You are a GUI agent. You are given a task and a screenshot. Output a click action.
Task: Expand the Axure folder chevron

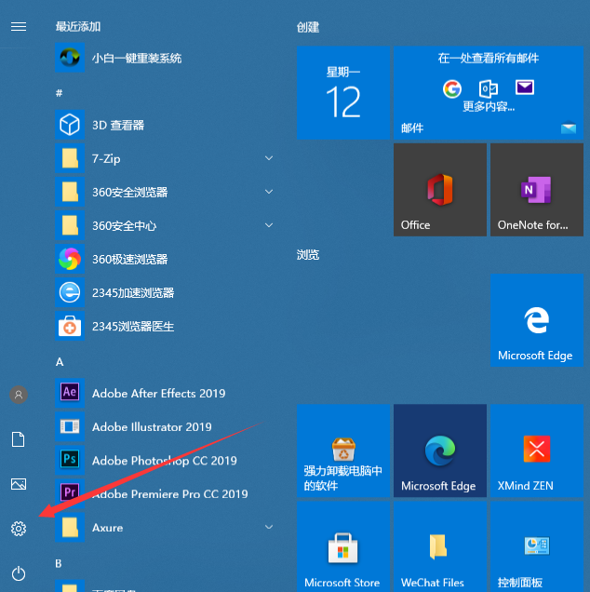coord(269,527)
